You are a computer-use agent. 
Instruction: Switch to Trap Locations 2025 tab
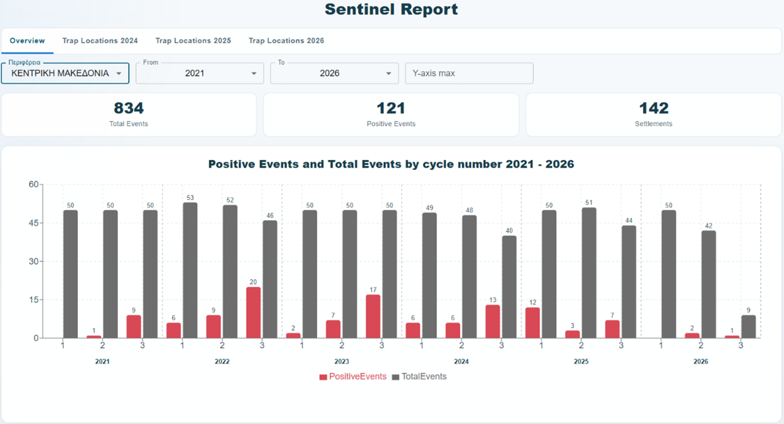(193, 41)
